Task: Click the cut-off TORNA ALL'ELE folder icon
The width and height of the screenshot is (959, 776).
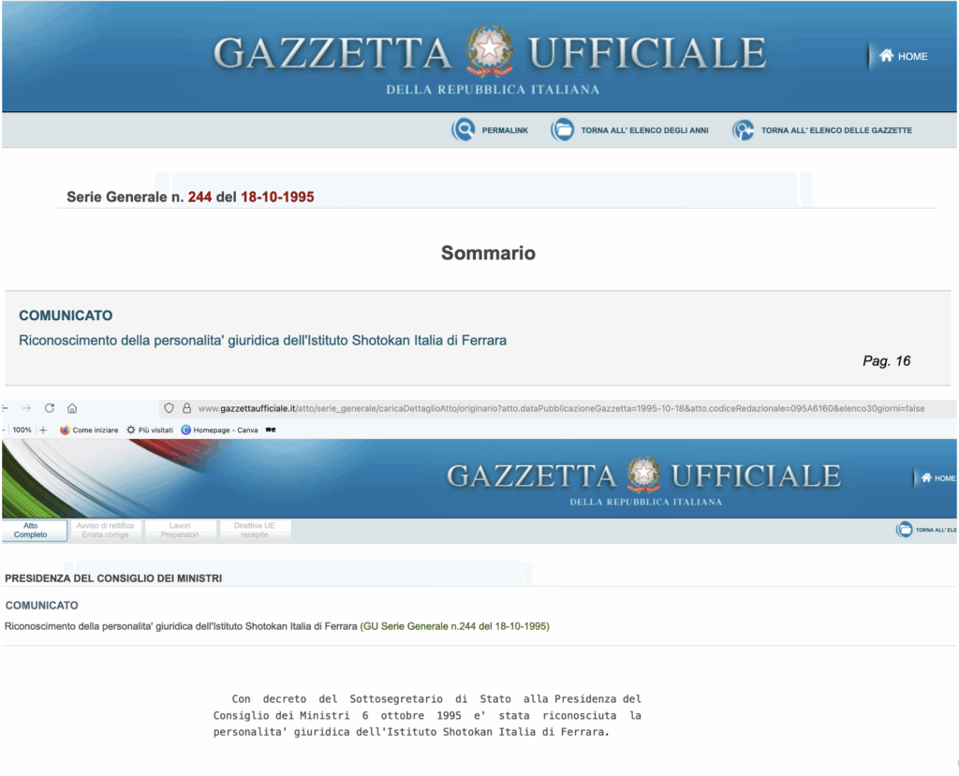Action: [904, 530]
